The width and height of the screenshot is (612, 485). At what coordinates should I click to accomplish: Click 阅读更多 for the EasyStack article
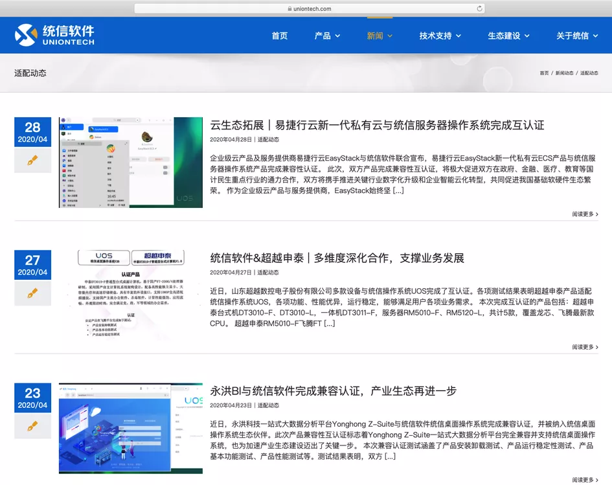(x=585, y=214)
